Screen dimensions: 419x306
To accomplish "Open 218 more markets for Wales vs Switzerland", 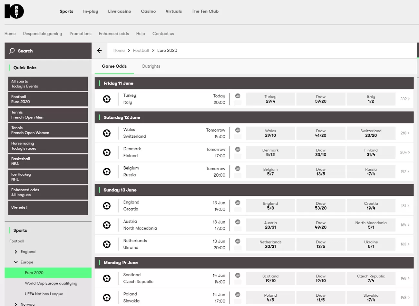I will pyautogui.click(x=405, y=133).
